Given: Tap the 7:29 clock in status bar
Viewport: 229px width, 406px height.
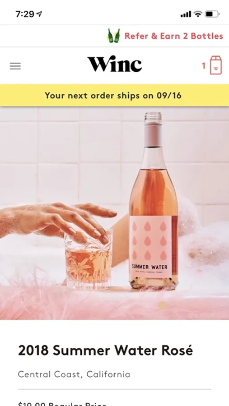Looking at the screenshot, I should click(25, 14).
